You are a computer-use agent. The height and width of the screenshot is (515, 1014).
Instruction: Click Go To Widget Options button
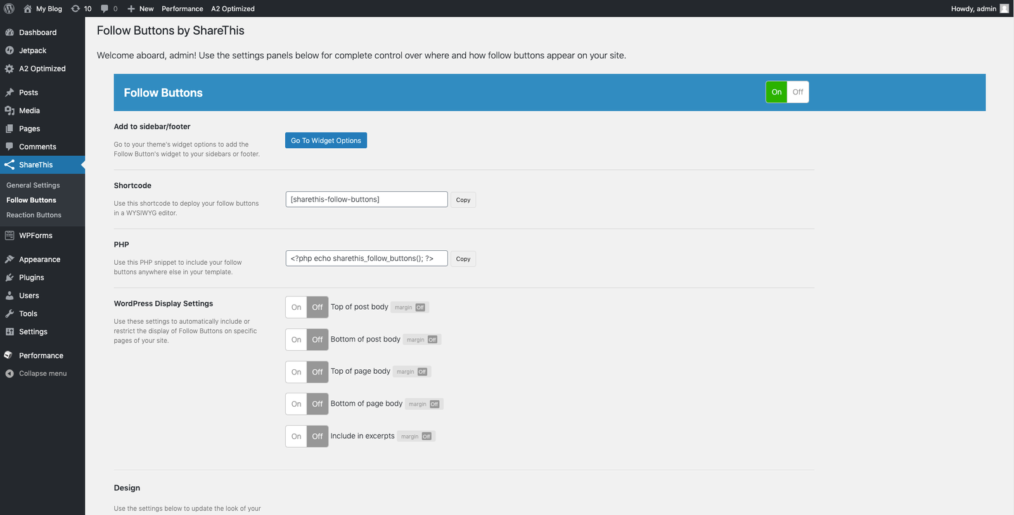tap(326, 141)
